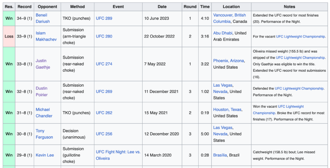
Task: Click the date 7 May 2022
Action: [155, 64]
